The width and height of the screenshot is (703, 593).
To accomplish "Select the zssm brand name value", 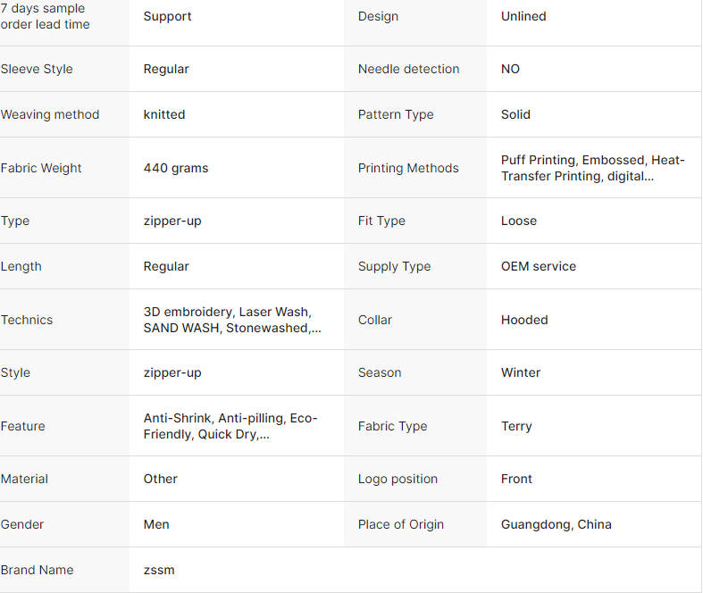I will pos(159,570).
